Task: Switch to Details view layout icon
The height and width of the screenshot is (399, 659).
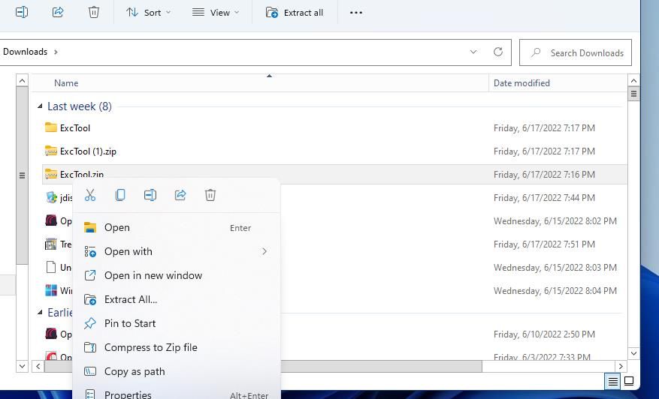Action: [x=612, y=382]
